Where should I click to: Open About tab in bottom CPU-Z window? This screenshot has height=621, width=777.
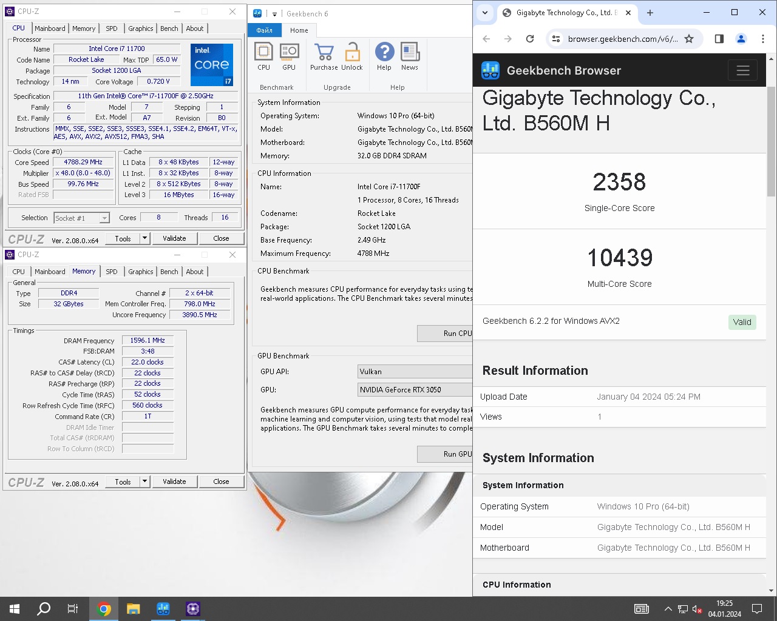(x=195, y=272)
